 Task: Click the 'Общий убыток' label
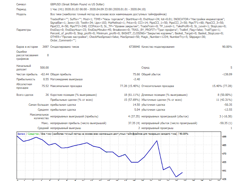pyautogui.click(x=151, y=74)
